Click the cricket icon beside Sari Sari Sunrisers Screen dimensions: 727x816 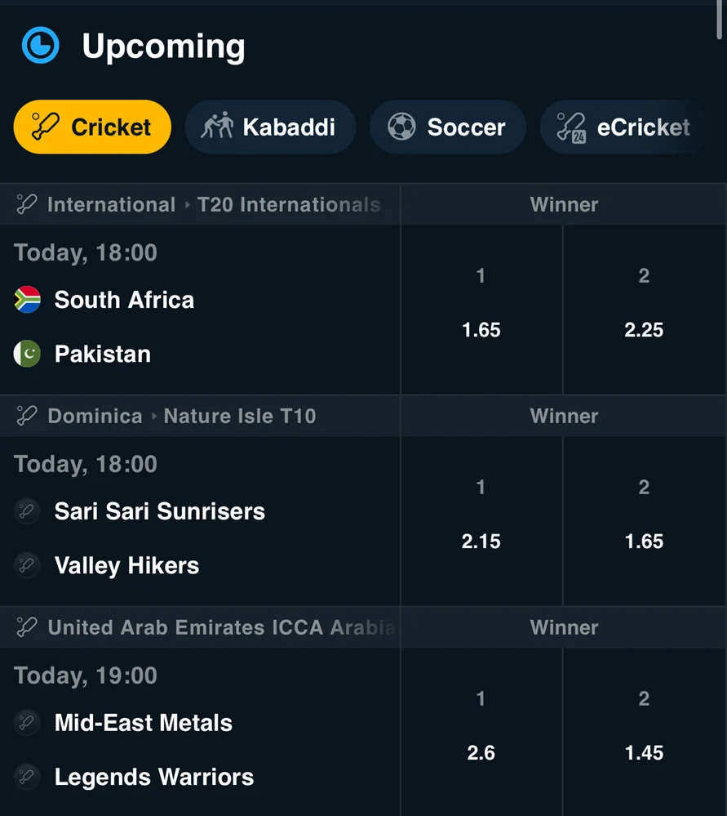click(27, 511)
